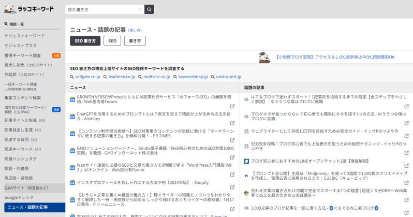Click the ラッコキーワード otter logo
This screenshot has width=413, height=217.
28,9
